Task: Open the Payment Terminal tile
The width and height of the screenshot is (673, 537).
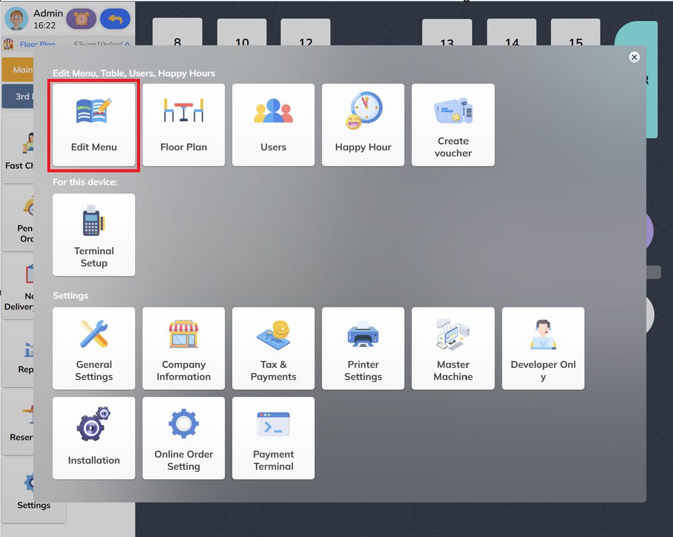Action: (273, 438)
